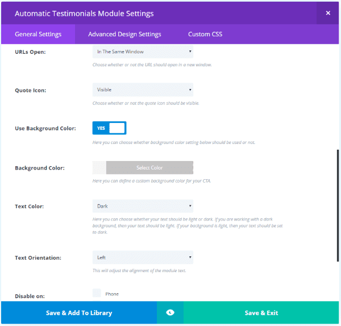Go to the Custom CSS tab
Image resolution: width=341 pixels, height=326 pixels.
(205, 34)
